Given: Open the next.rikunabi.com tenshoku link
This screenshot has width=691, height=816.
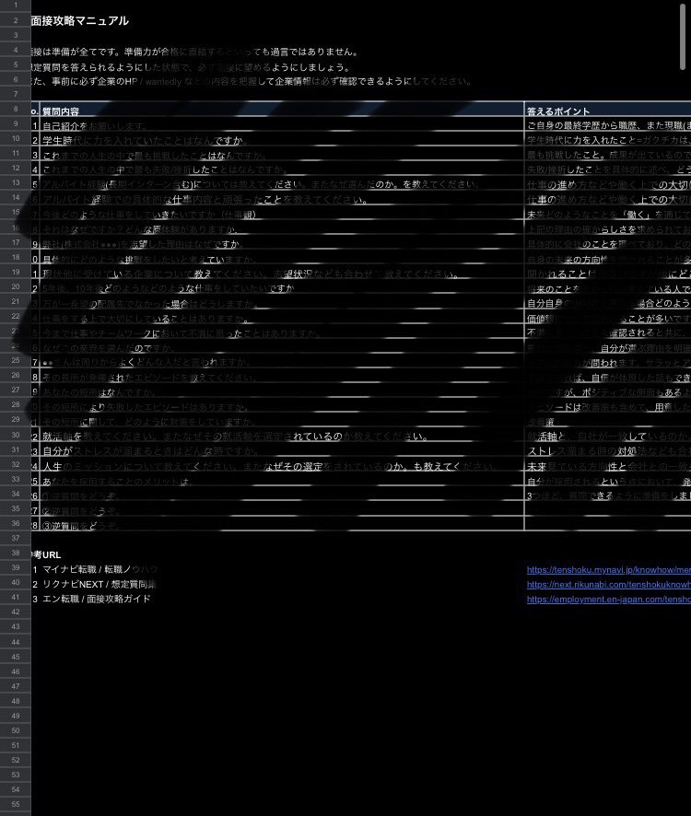Looking at the screenshot, I should click(609, 585).
